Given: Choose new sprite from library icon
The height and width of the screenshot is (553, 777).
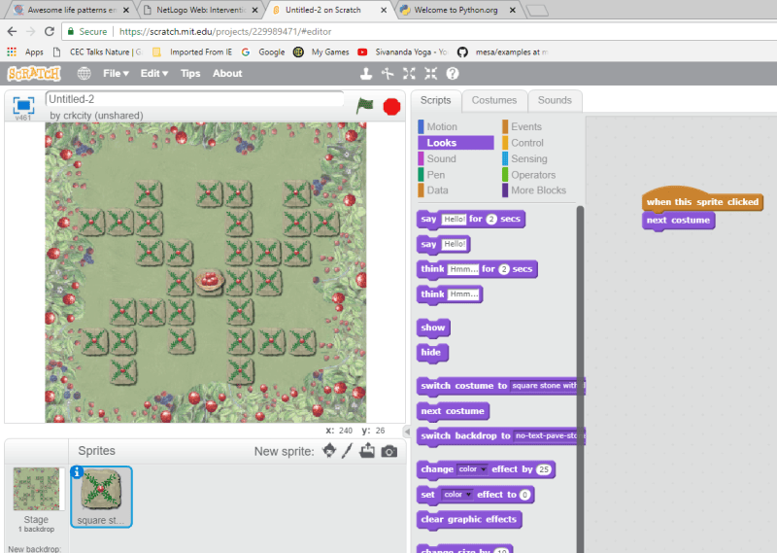Looking at the screenshot, I should point(329,451).
